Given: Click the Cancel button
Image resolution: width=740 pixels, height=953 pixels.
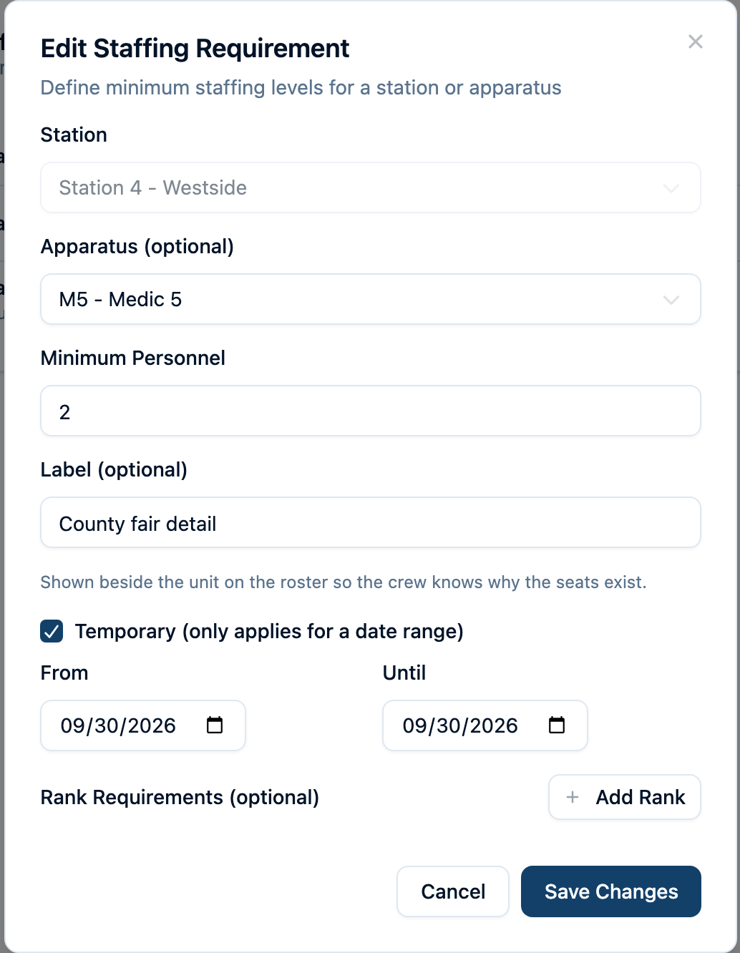Looking at the screenshot, I should [x=453, y=891].
